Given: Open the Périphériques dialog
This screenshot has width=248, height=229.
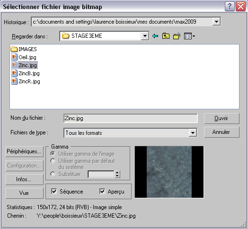Looking at the screenshot, I should click(24, 151).
